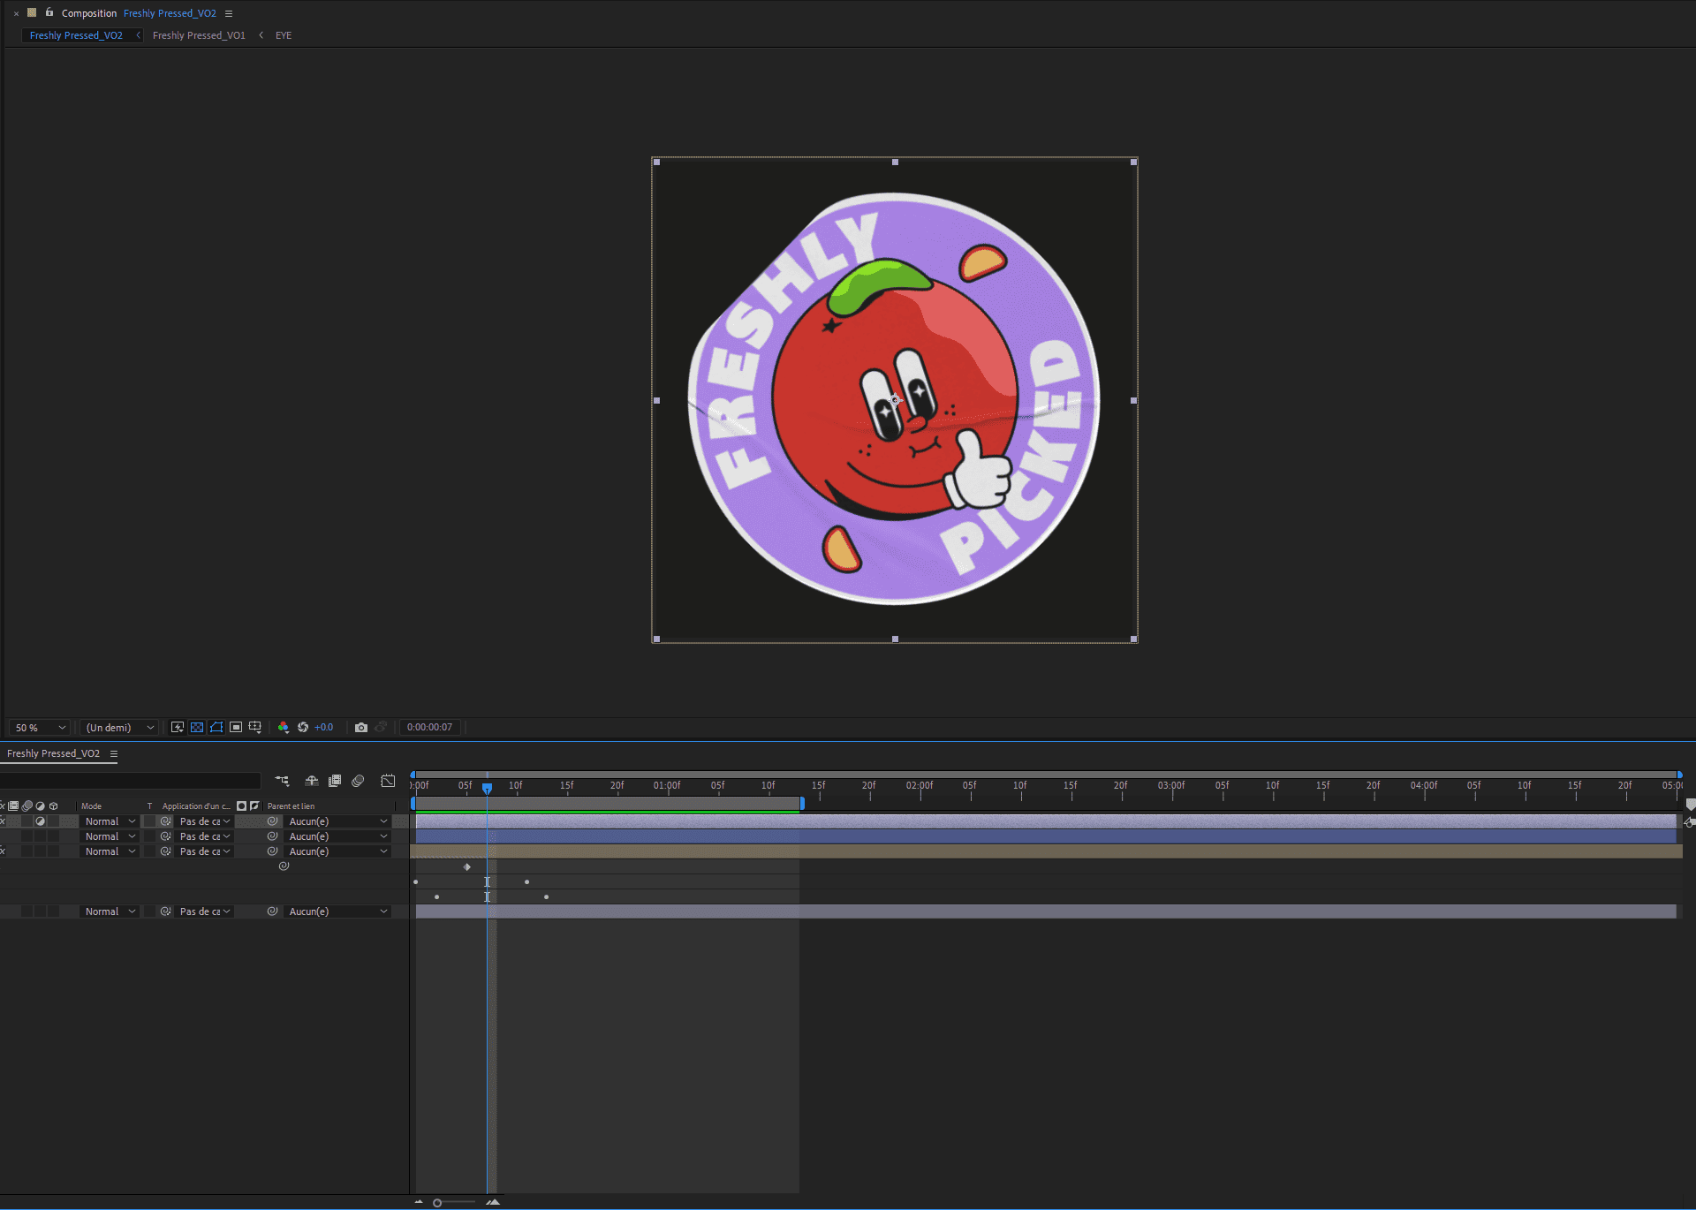Image resolution: width=1696 pixels, height=1210 pixels.
Task: Open the EYE composition breadcrumb
Action: click(284, 35)
